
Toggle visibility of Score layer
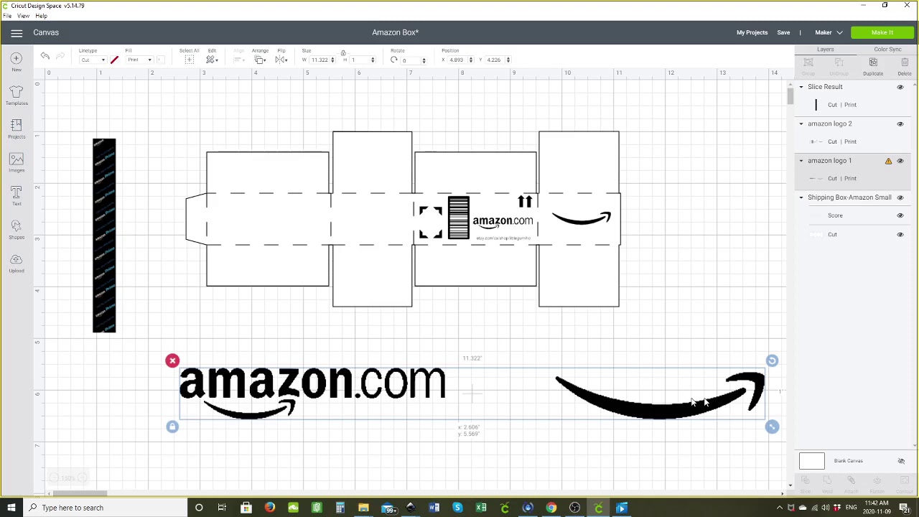(900, 215)
